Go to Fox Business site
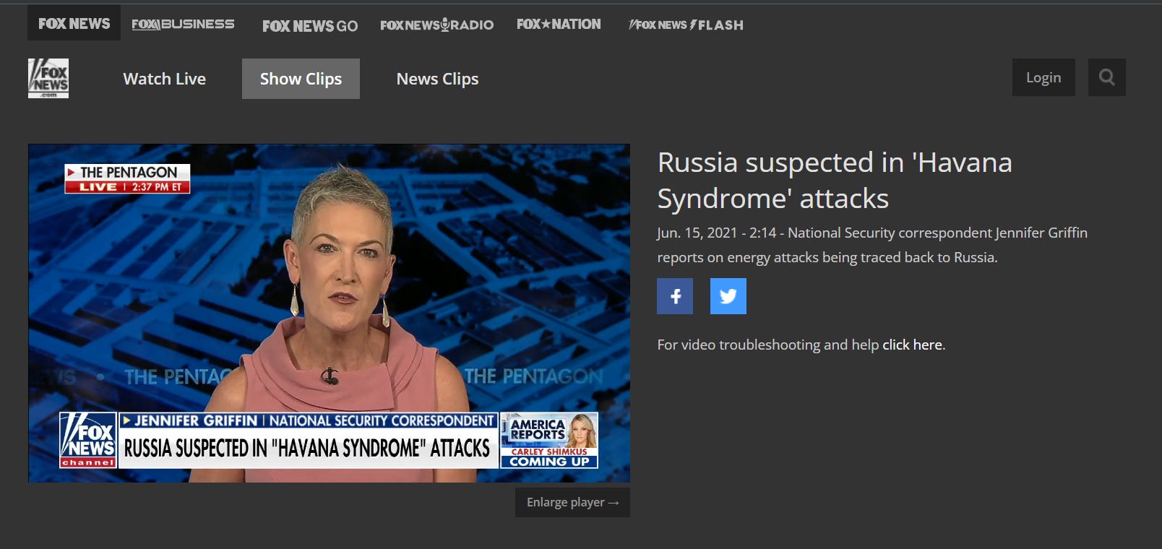The image size is (1162, 549). tap(183, 25)
